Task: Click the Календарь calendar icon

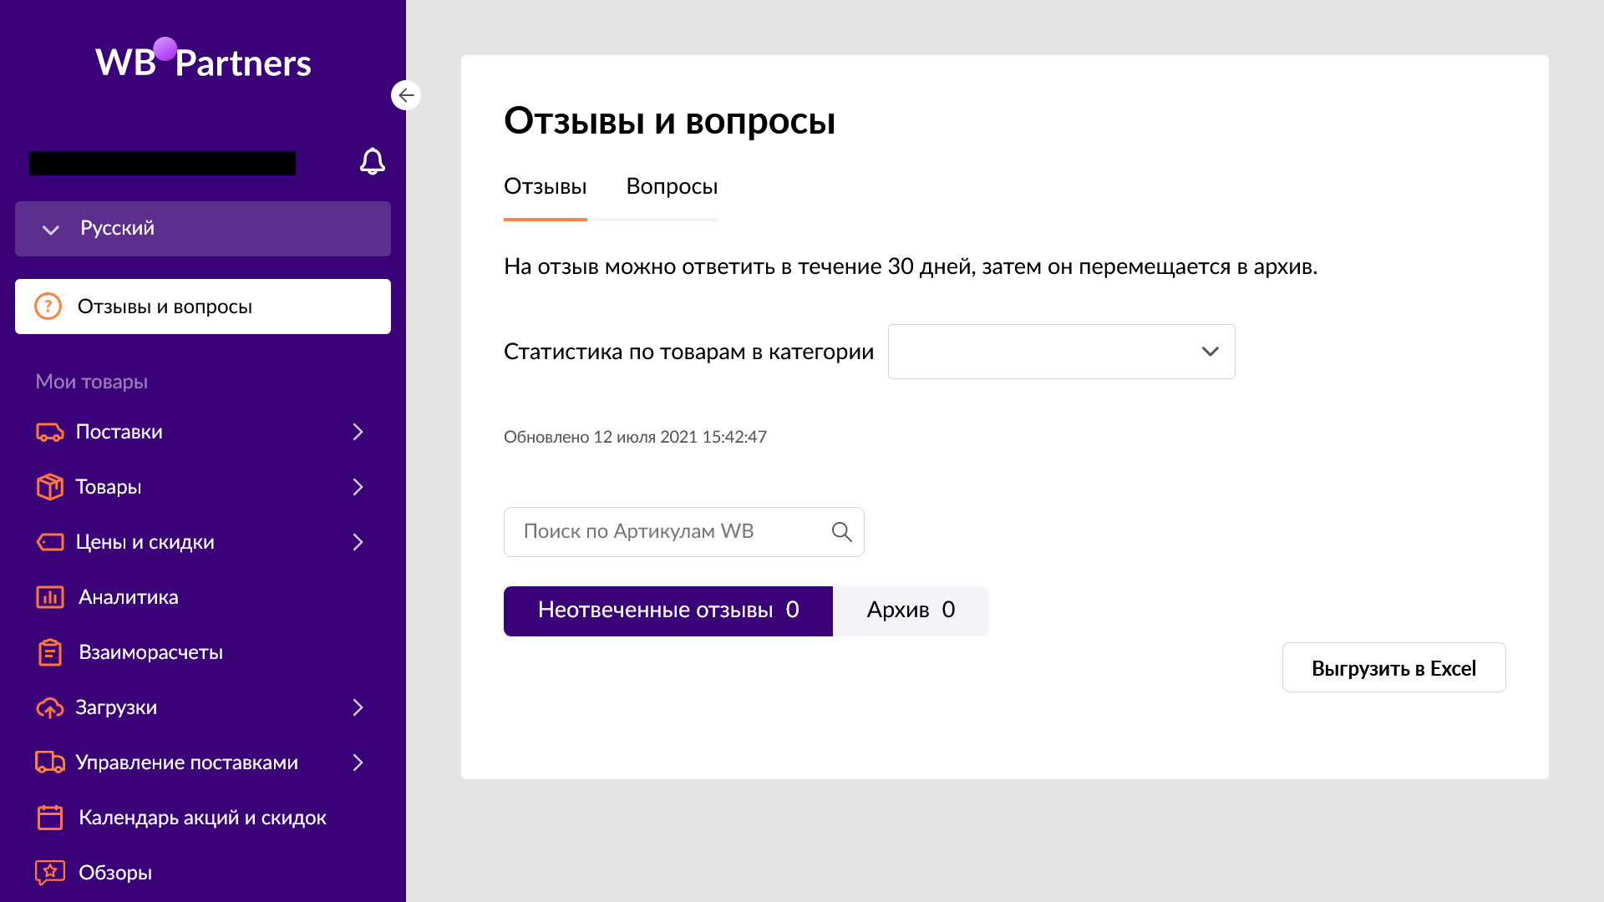Action: (50, 818)
